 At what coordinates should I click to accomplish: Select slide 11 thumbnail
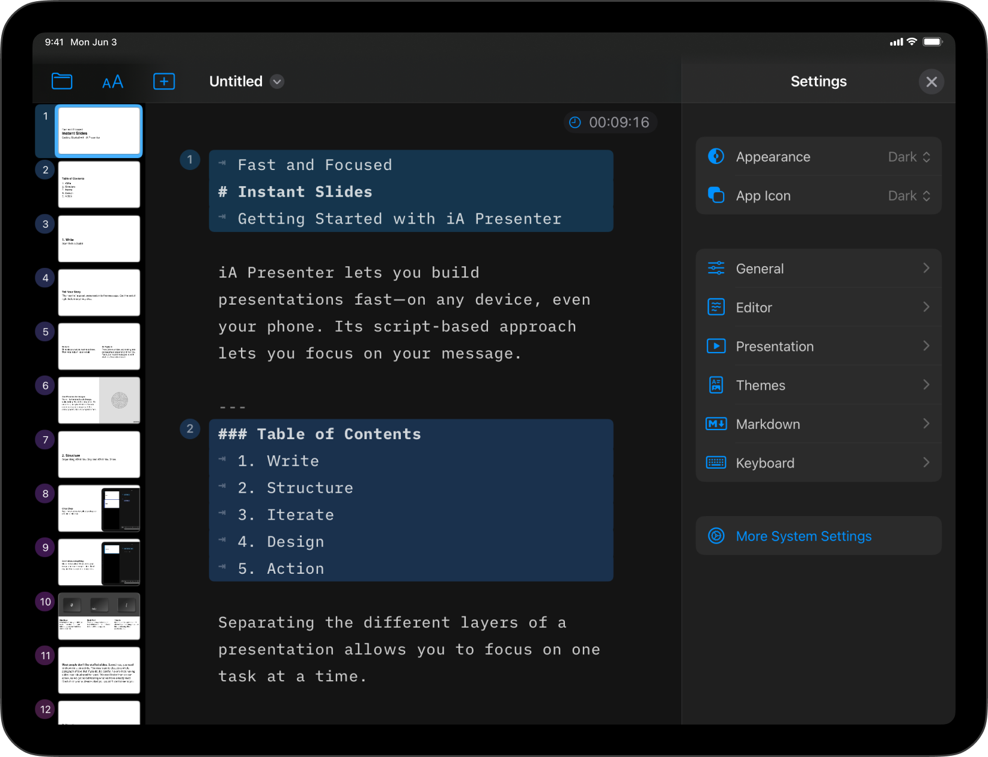click(99, 670)
